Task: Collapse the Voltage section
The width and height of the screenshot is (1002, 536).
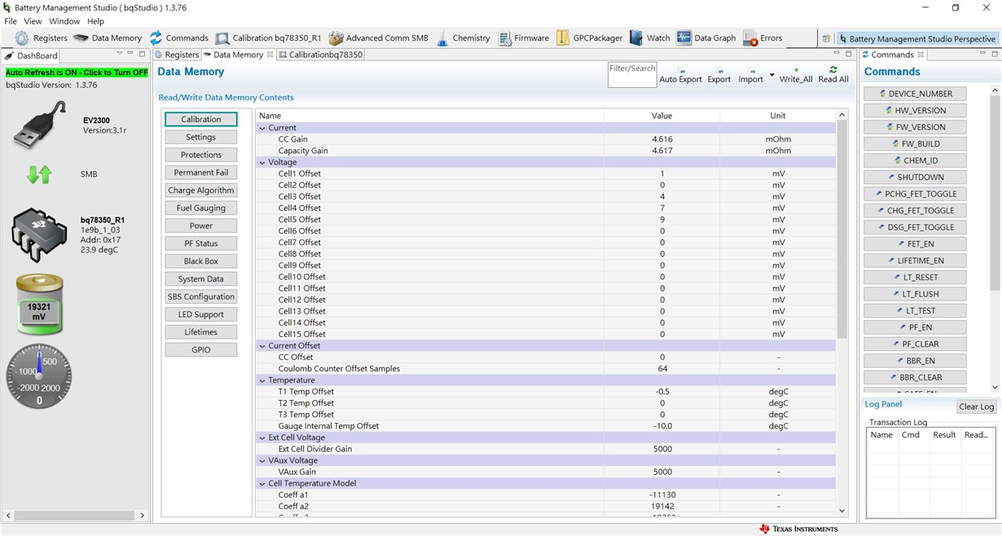Action: (x=262, y=162)
